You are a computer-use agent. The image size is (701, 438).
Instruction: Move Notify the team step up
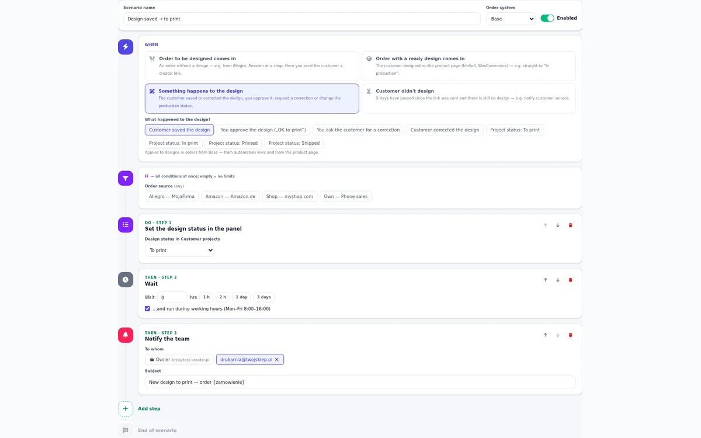546,335
